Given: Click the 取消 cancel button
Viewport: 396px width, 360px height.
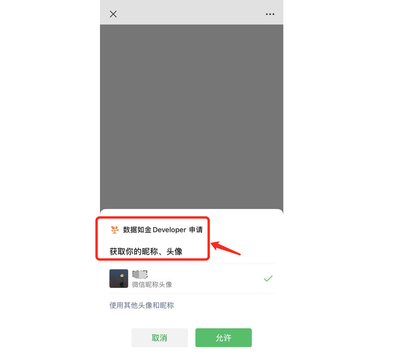Looking at the screenshot, I should tap(160, 337).
